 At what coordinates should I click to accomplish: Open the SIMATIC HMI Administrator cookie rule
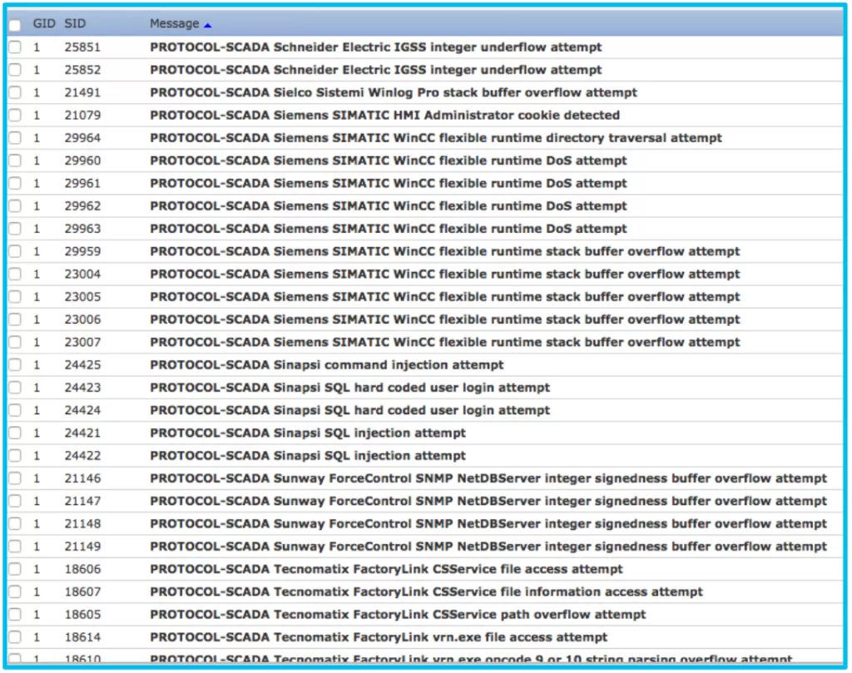[x=384, y=115]
